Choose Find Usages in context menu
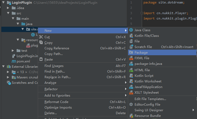Image resolution: width=197 pixels, height=119 pixels. click(54, 66)
